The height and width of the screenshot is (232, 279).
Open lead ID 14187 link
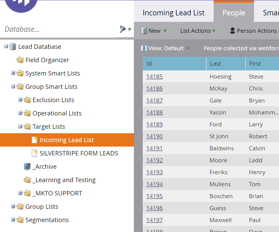click(x=154, y=100)
